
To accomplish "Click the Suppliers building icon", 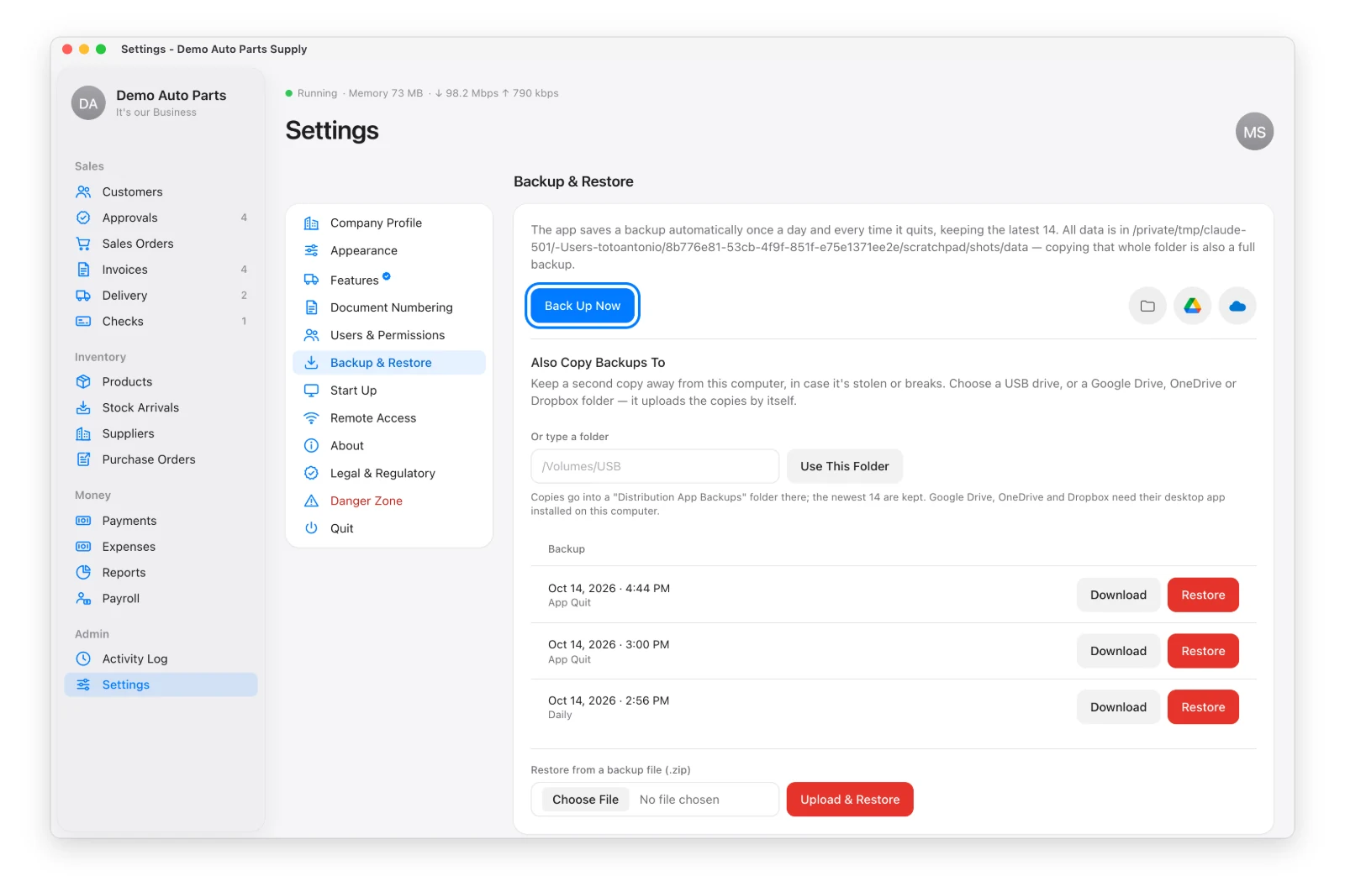I will pyautogui.click(x=83, y=433).
